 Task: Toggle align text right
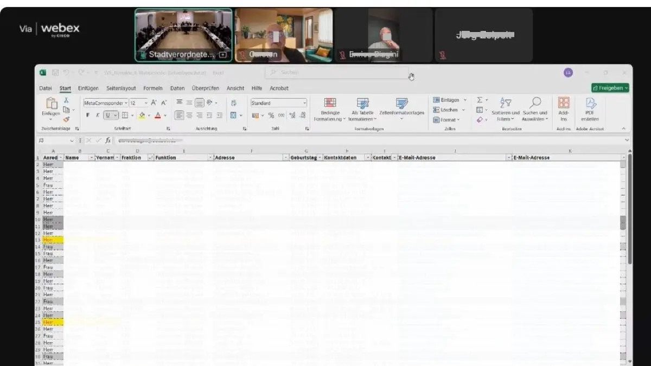(200, 115)
